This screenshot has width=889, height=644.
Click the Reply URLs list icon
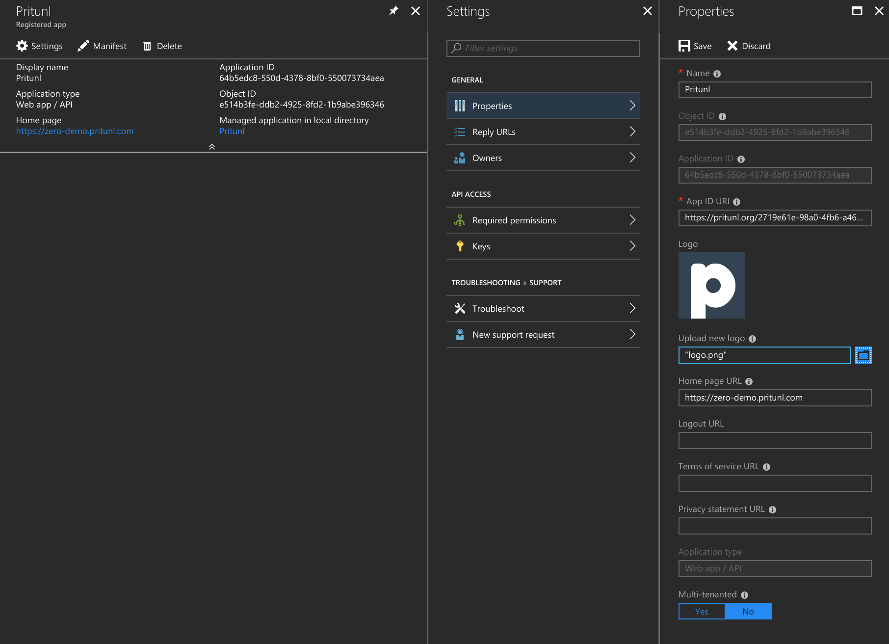(x=460, y=132)
